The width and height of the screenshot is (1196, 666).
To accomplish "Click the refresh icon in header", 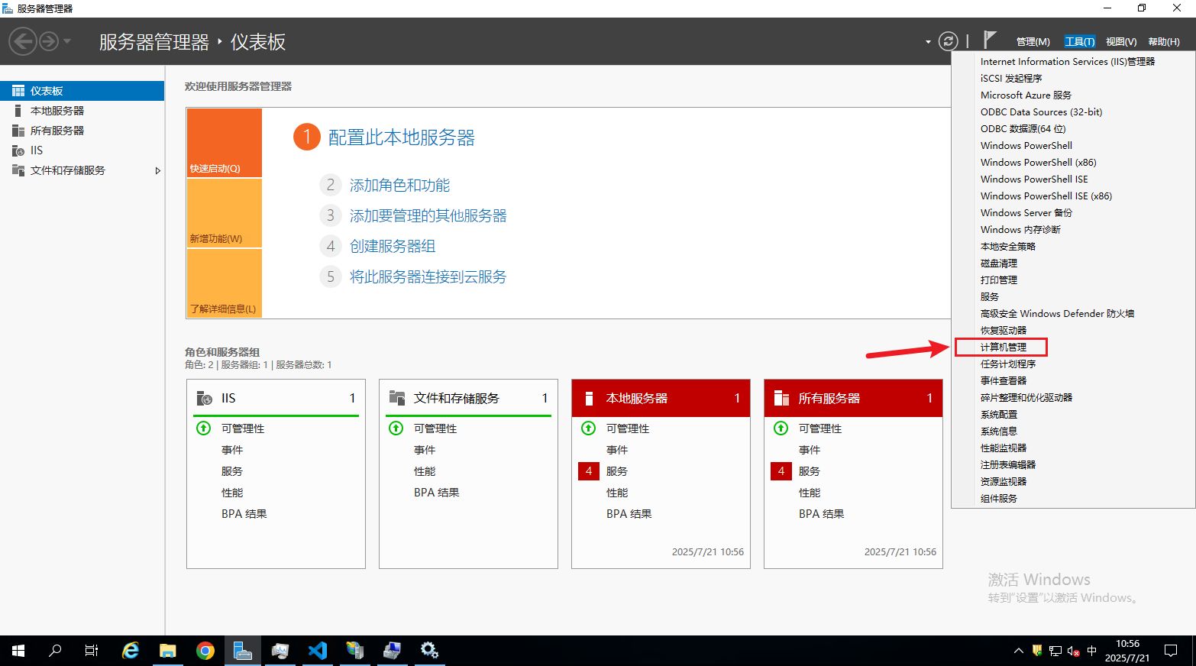I will pyautogui.click(x=948, y=41).
